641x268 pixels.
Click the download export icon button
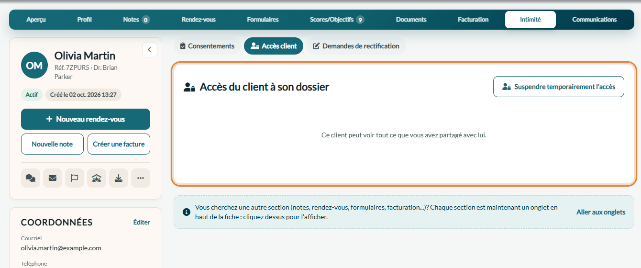point(119,178)
